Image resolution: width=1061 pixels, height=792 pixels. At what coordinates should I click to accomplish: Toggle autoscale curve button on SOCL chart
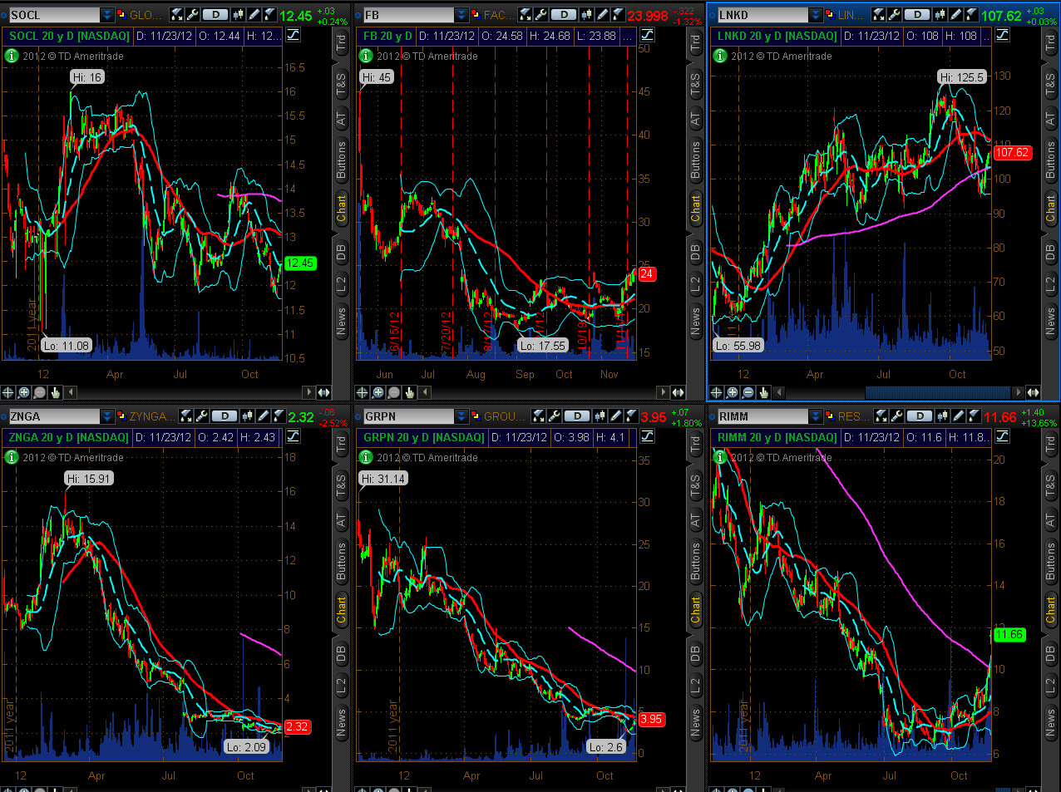pos(293,35)
